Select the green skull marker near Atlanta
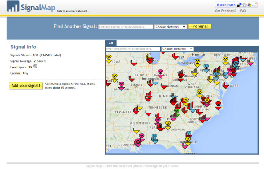Screen dimensions: 264x169 tap(177, 112)
